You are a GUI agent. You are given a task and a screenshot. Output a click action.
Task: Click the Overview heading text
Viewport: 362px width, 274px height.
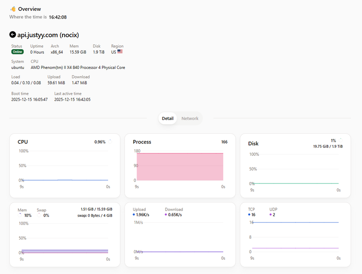[29, 9]
